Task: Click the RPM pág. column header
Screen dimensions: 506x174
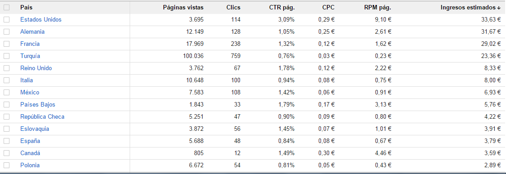Action: (x=378, y=7)
